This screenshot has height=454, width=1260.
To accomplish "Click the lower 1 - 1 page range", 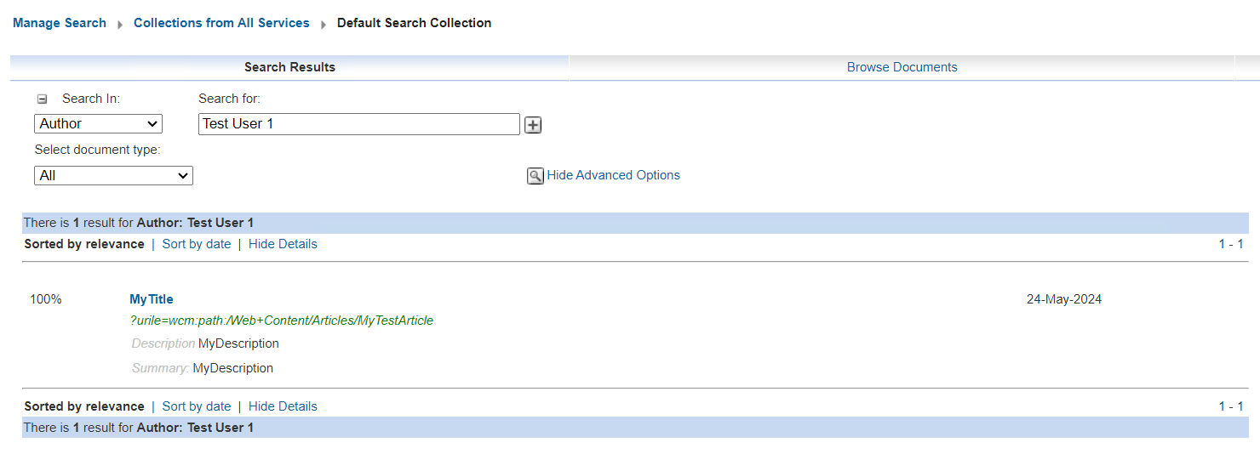I will (x=1230, y=406).
